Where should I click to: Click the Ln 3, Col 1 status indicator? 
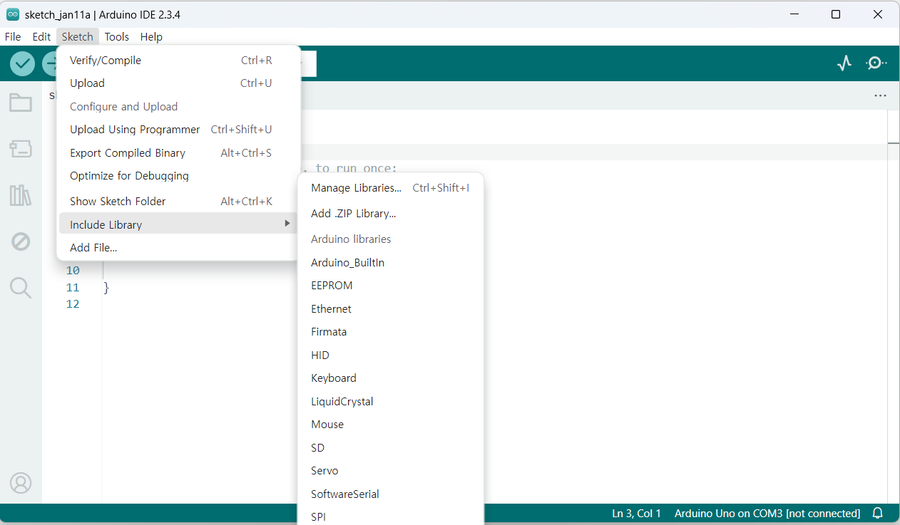pos(636,514)
